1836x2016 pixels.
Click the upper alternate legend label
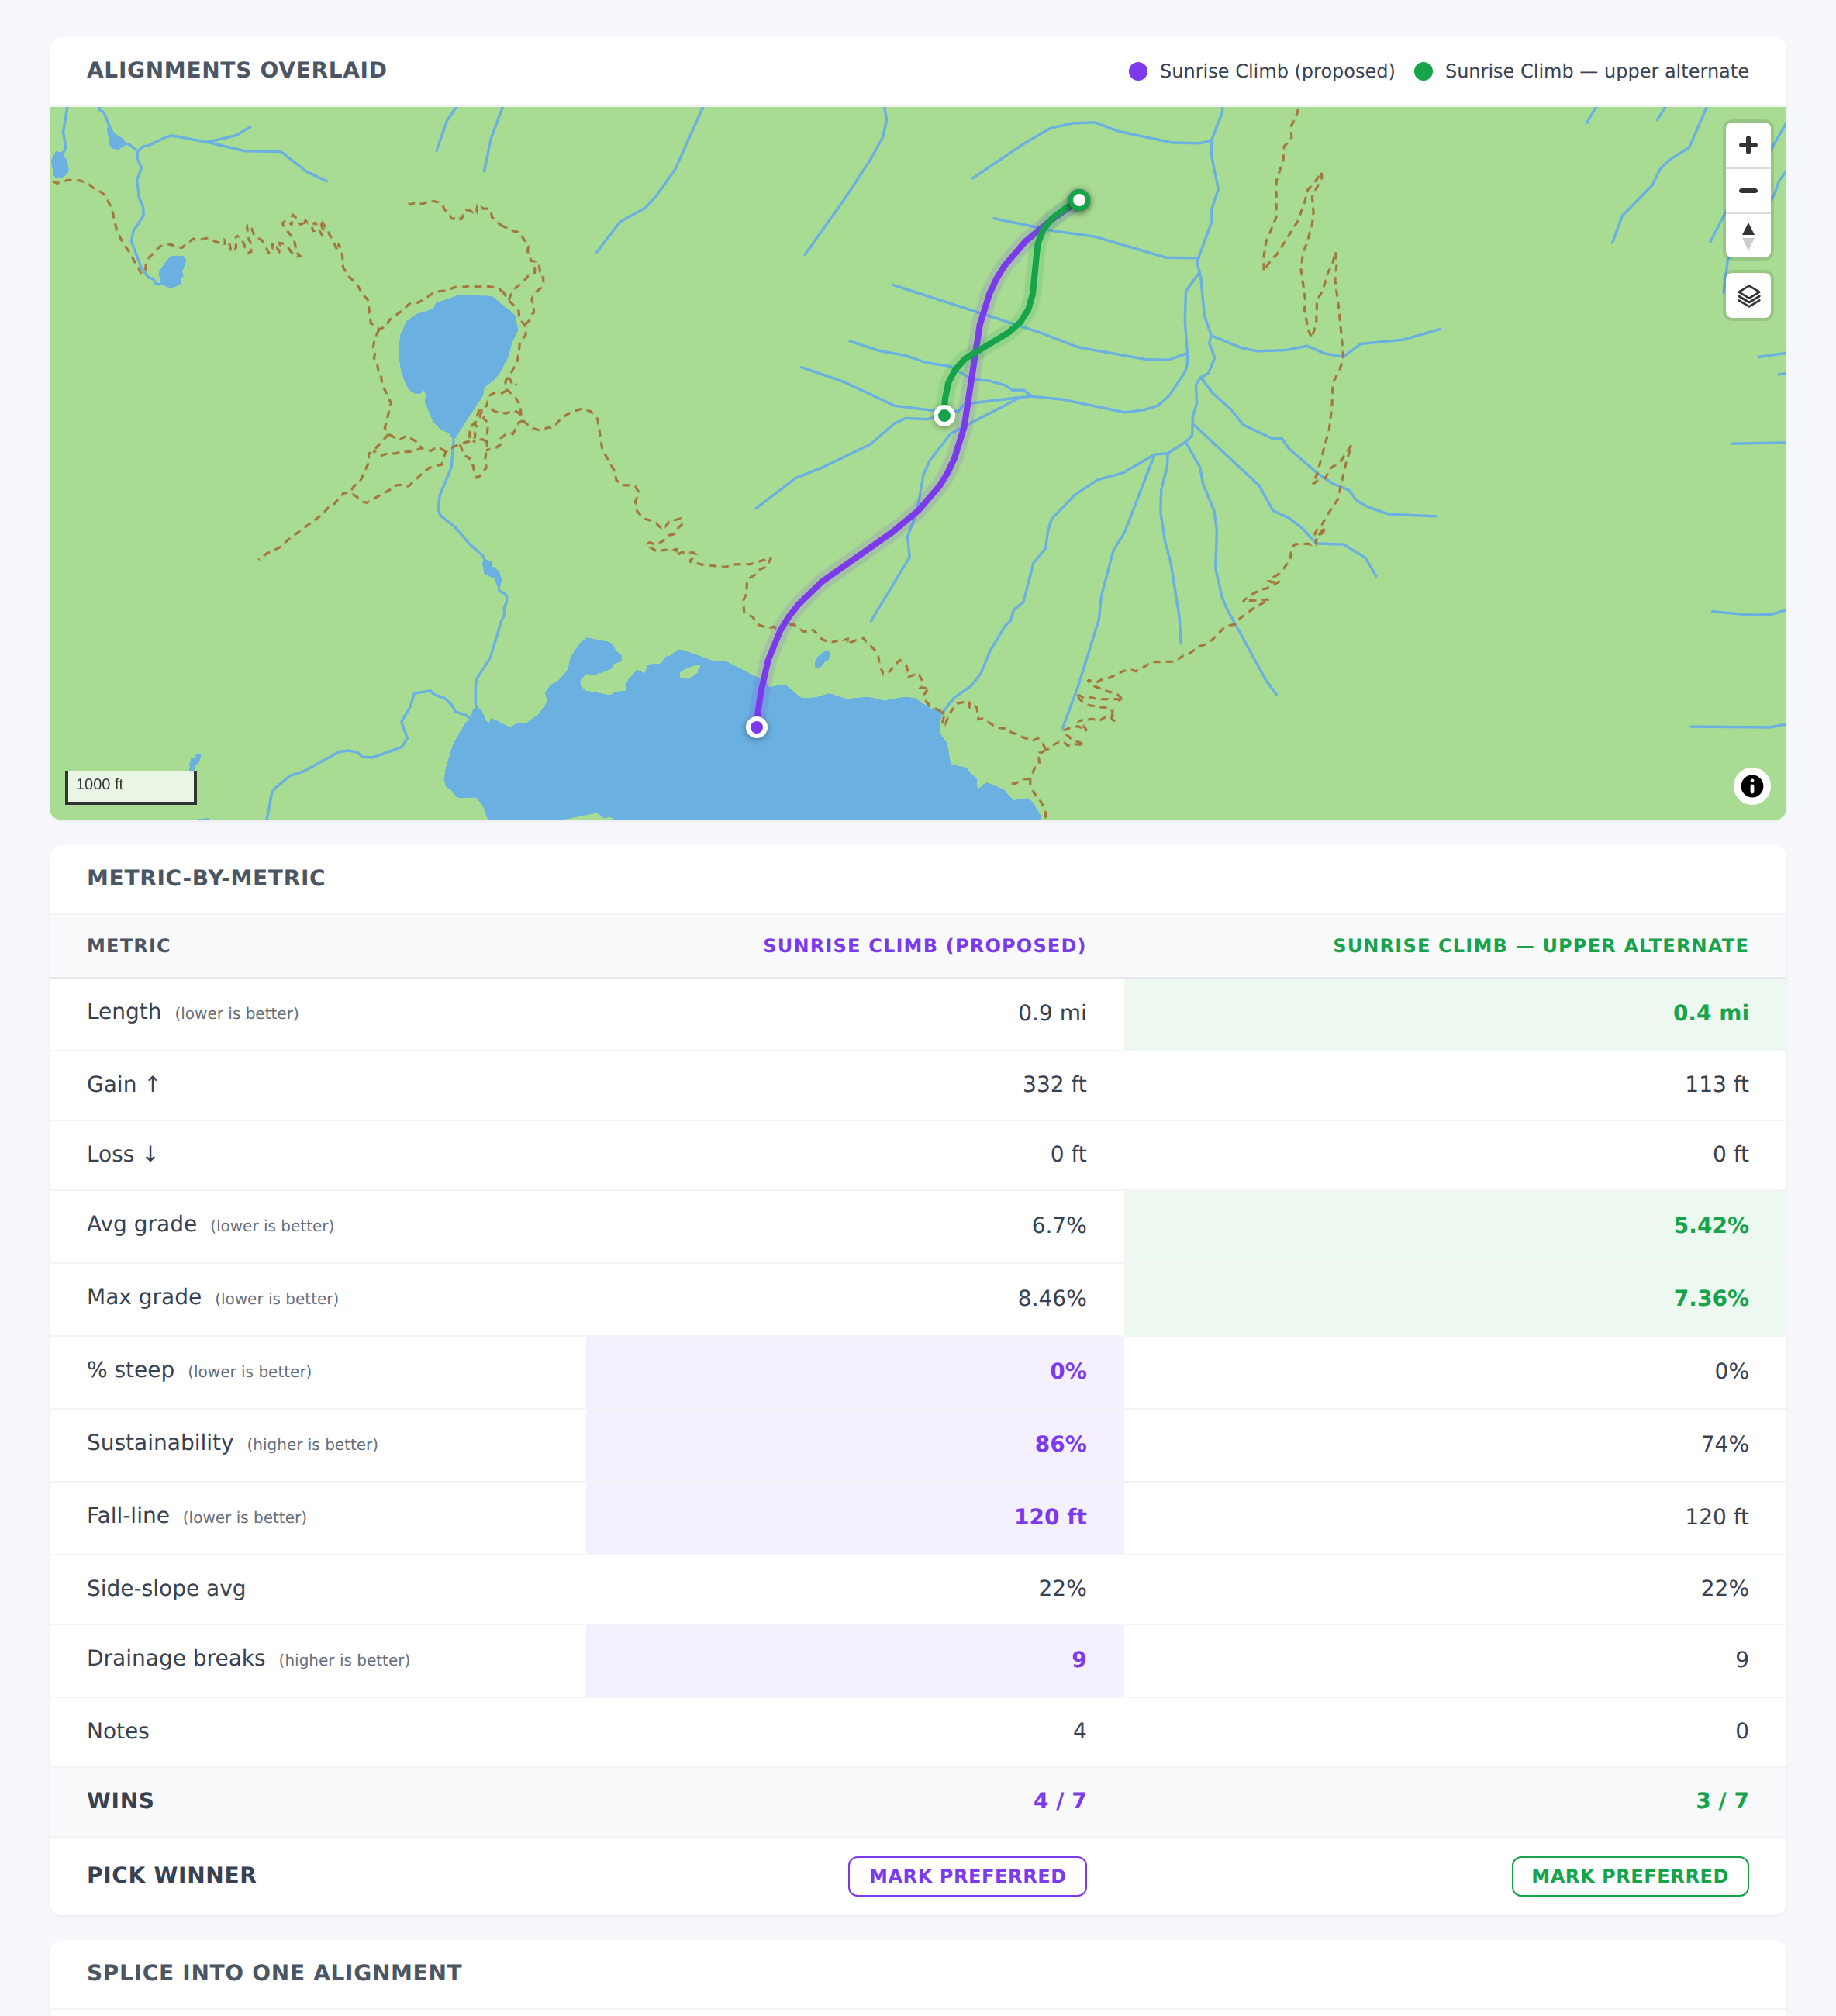pyautogui.click(x=1596, y=71)
